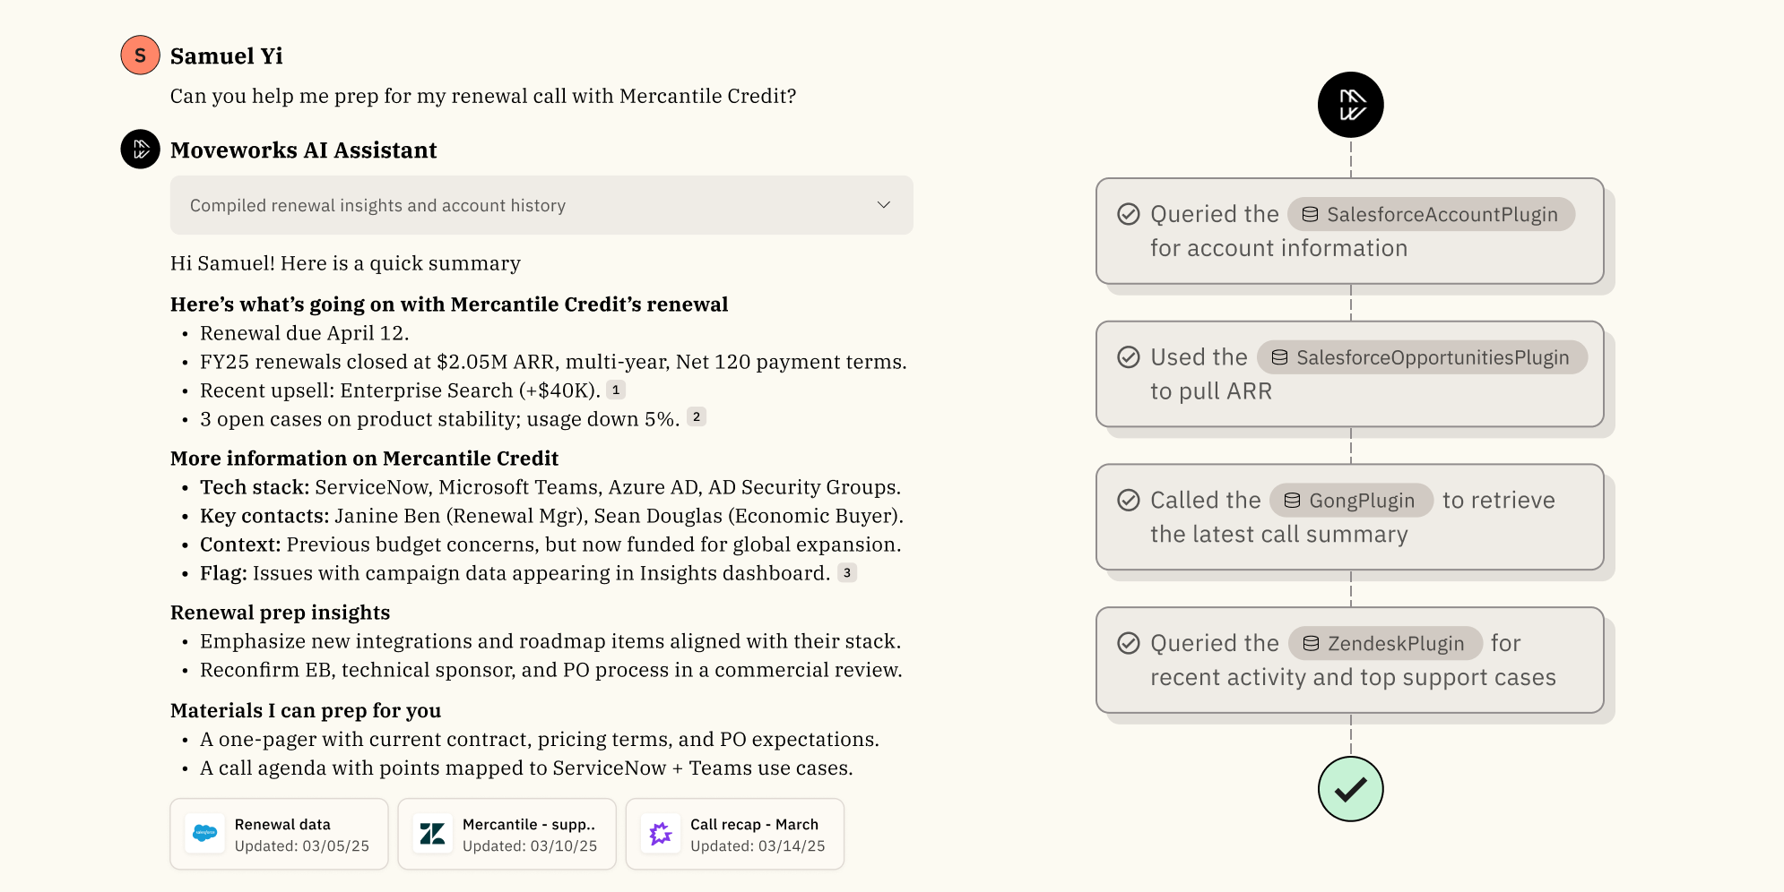Open the 'Call recap - March' source card
The image size is (1784, 892).
pyautogui.click(x=735, y=834)
